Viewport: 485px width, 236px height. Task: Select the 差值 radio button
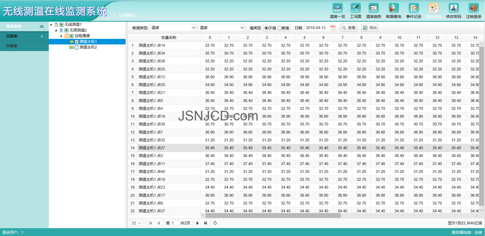(279, 28)
